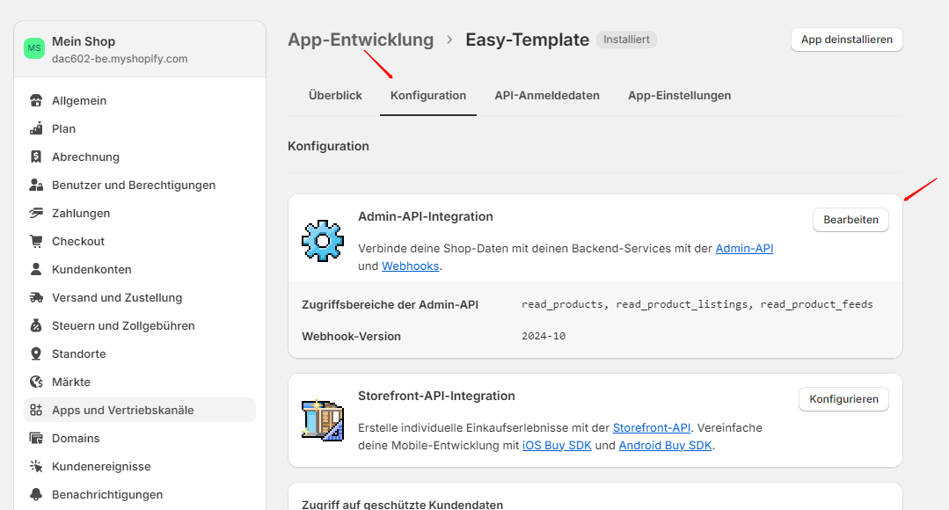Click the Allgemein store icon in sidebar
The width and height of the screenshot is (949, 510).
pyautogui.click(x=36, y=100)
